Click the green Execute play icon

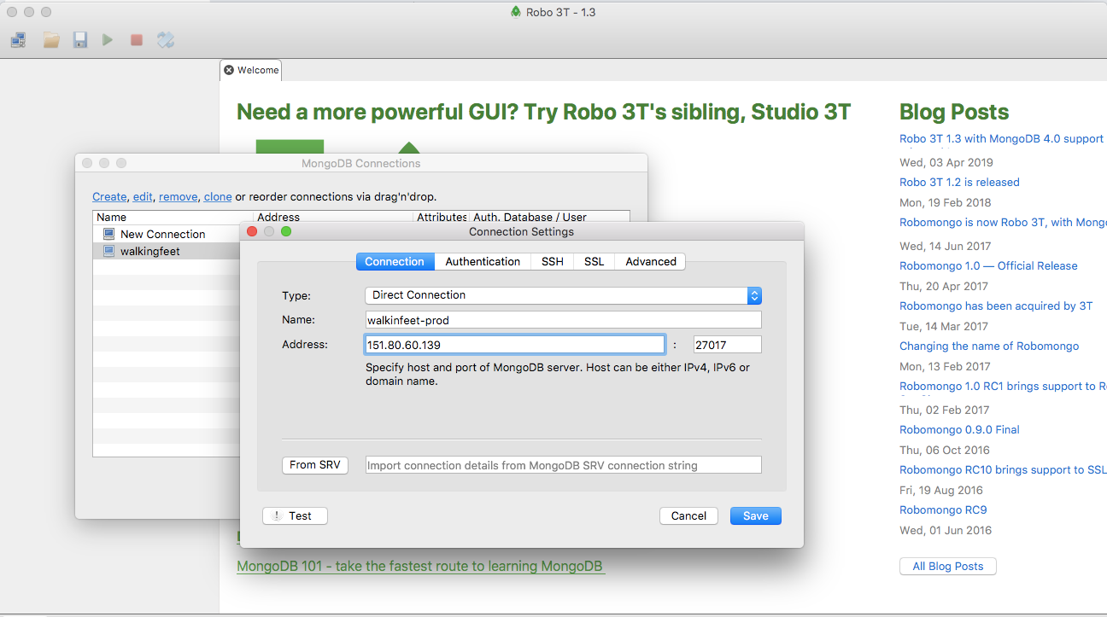[x=108, y=40]
